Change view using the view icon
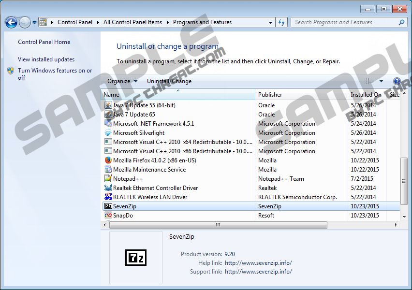The height and width of the screenshot is (290, 412). (370, 81)
